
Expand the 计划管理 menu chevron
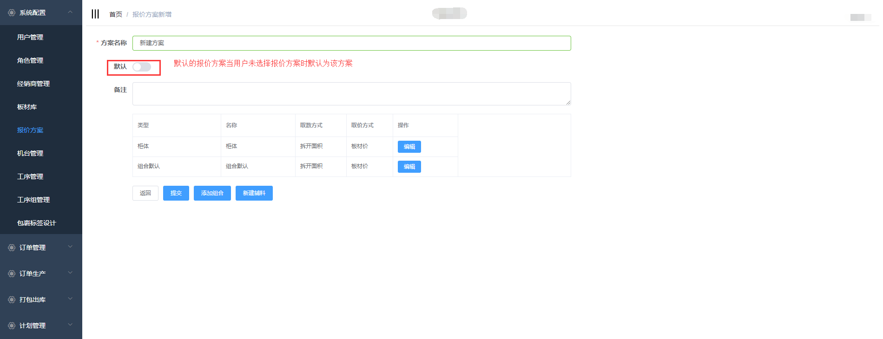70,325
